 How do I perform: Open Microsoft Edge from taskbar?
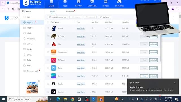tap(58, 99)
